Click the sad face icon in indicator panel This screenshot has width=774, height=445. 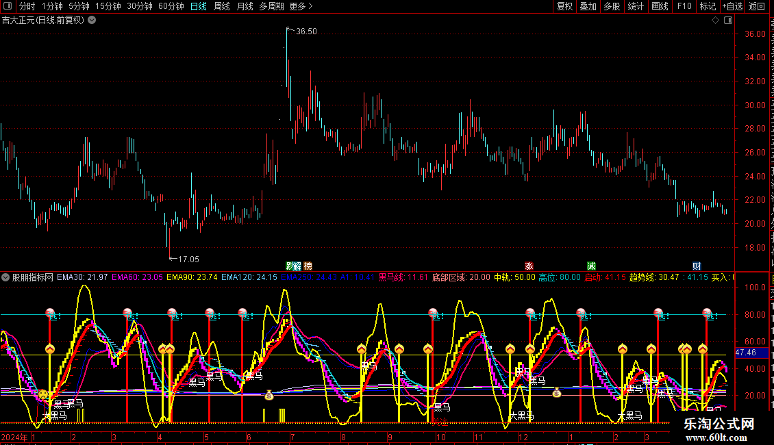[x=43, y=394]
